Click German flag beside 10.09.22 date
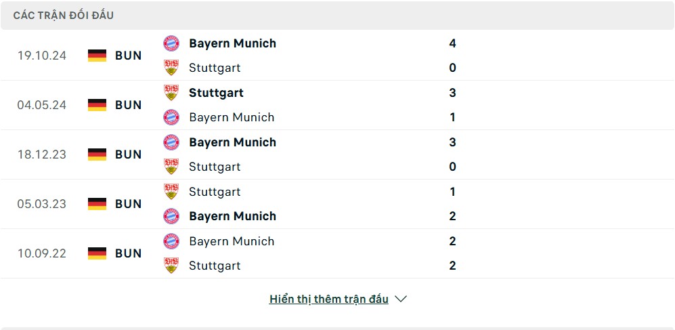The image size is (675, 330). pos(97,253)
